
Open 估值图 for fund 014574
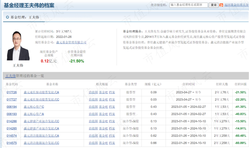pos(93,136)
